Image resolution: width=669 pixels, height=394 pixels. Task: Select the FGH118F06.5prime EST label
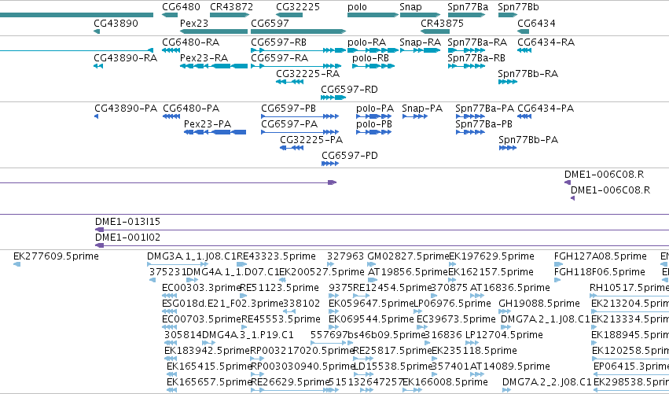pyautogui.click(x=600, y=272)
